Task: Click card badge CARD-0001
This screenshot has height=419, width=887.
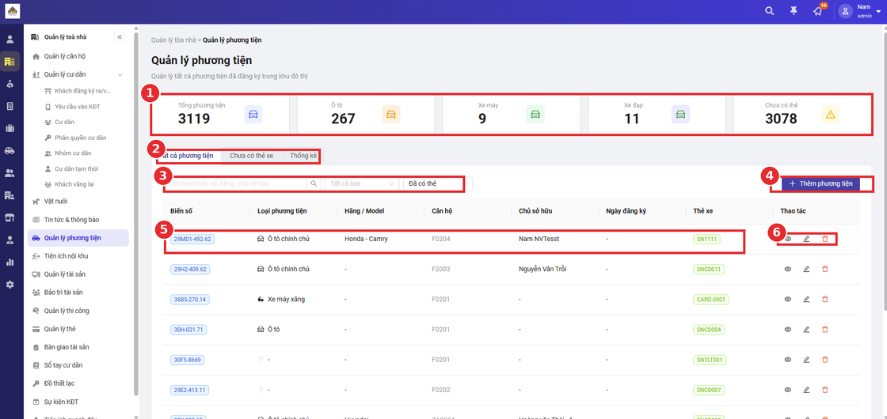Action: 711,300
